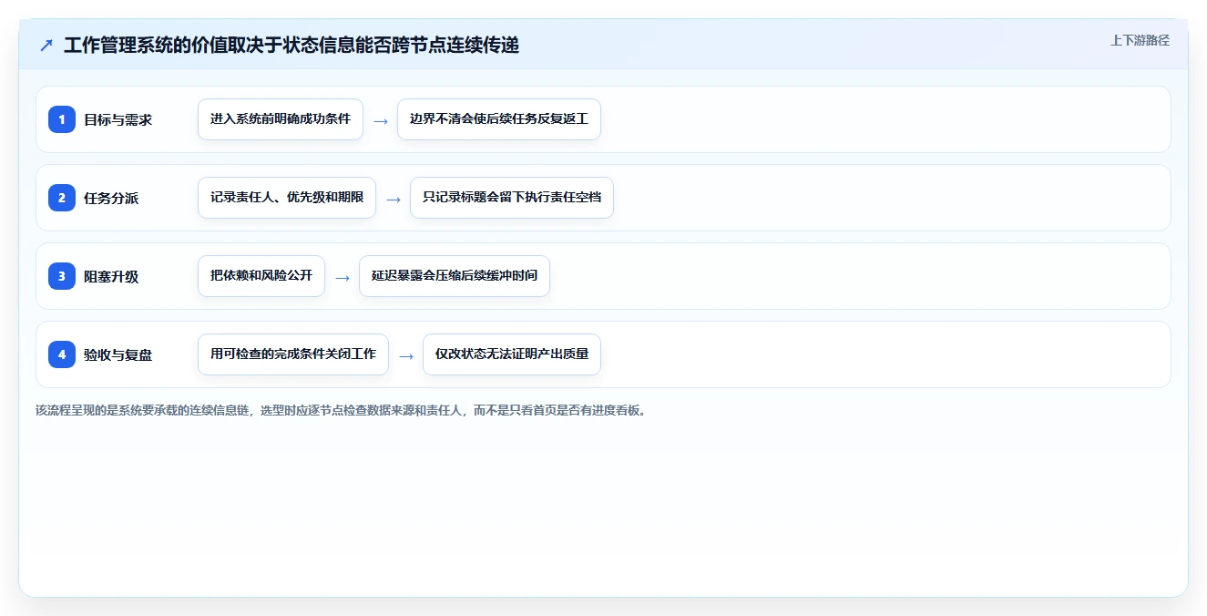Click the 记录责任人、优先级和期限 box
This screenshot has height=616, width=1207.
tap(287, 198)
